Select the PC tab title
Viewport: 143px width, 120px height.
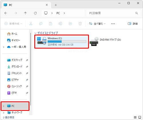coord(11,5)
